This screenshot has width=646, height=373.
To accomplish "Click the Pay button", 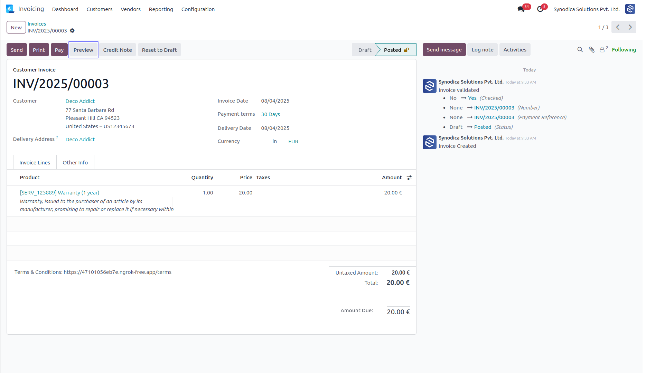I will 59,50.
